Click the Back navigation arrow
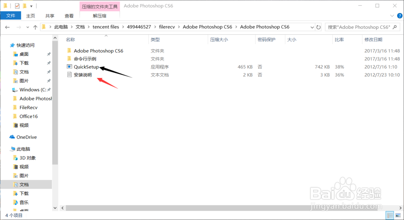This screenshot has width=404, height=220. [x=7, y=27]
